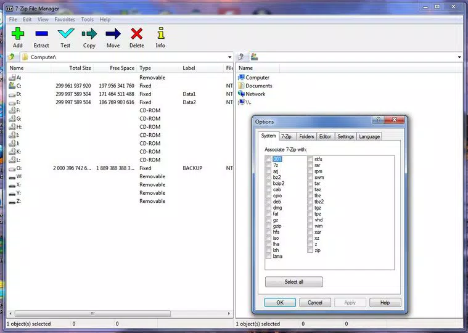
Task: Click the BACKUP label text
Action: click(192, 168)
